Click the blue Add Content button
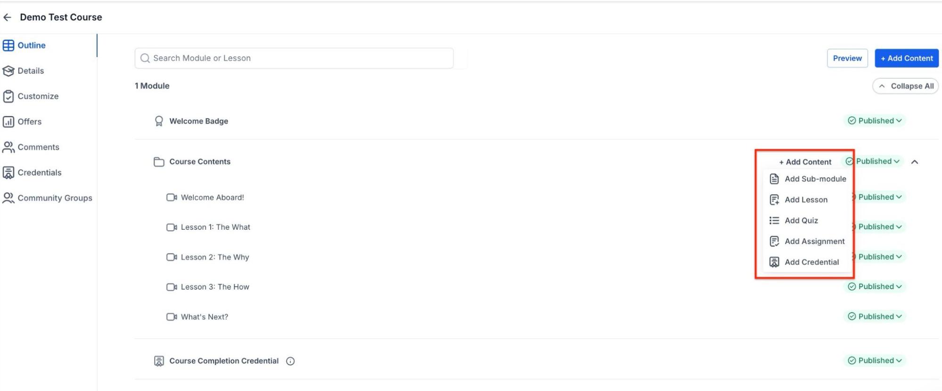Image resolution: width=942 pixels, height=391 pixels. coord(906,58)
